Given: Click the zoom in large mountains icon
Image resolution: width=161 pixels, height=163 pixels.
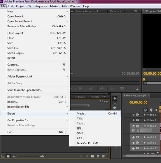Looking at the screenshot, I should [42, 156].
